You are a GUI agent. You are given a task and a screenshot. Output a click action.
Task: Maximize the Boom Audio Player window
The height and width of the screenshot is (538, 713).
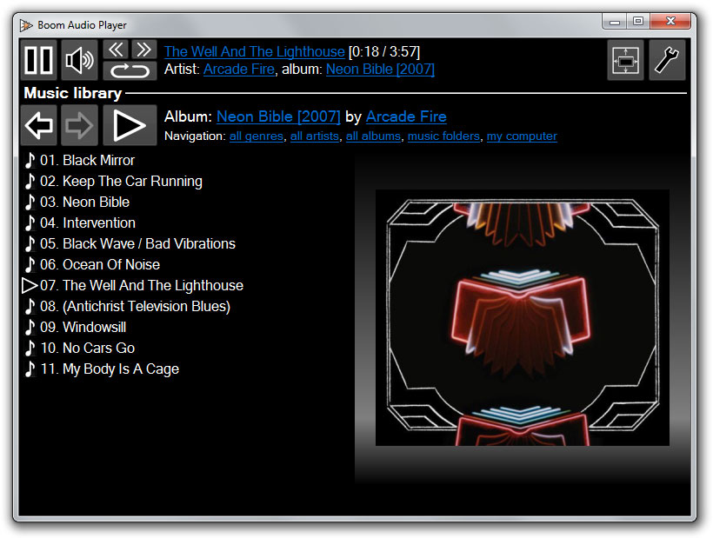[638, 22]
